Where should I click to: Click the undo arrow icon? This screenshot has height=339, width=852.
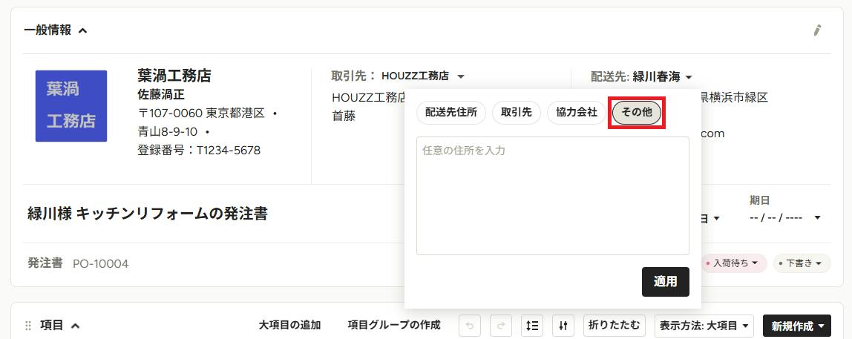click(470, 326)
